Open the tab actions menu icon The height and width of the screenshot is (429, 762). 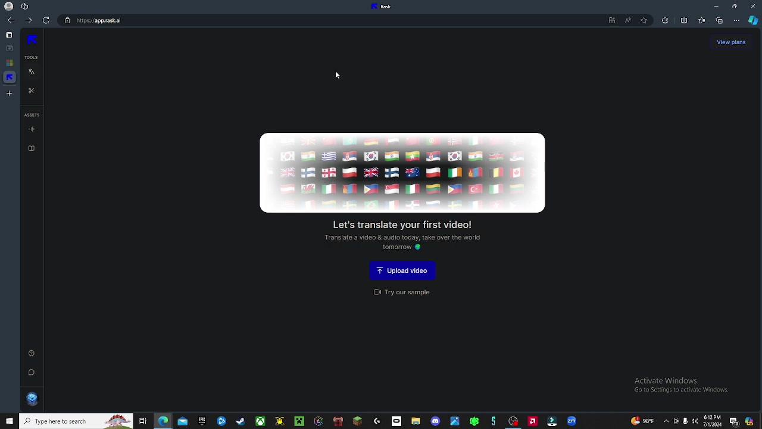click(9, 35)
